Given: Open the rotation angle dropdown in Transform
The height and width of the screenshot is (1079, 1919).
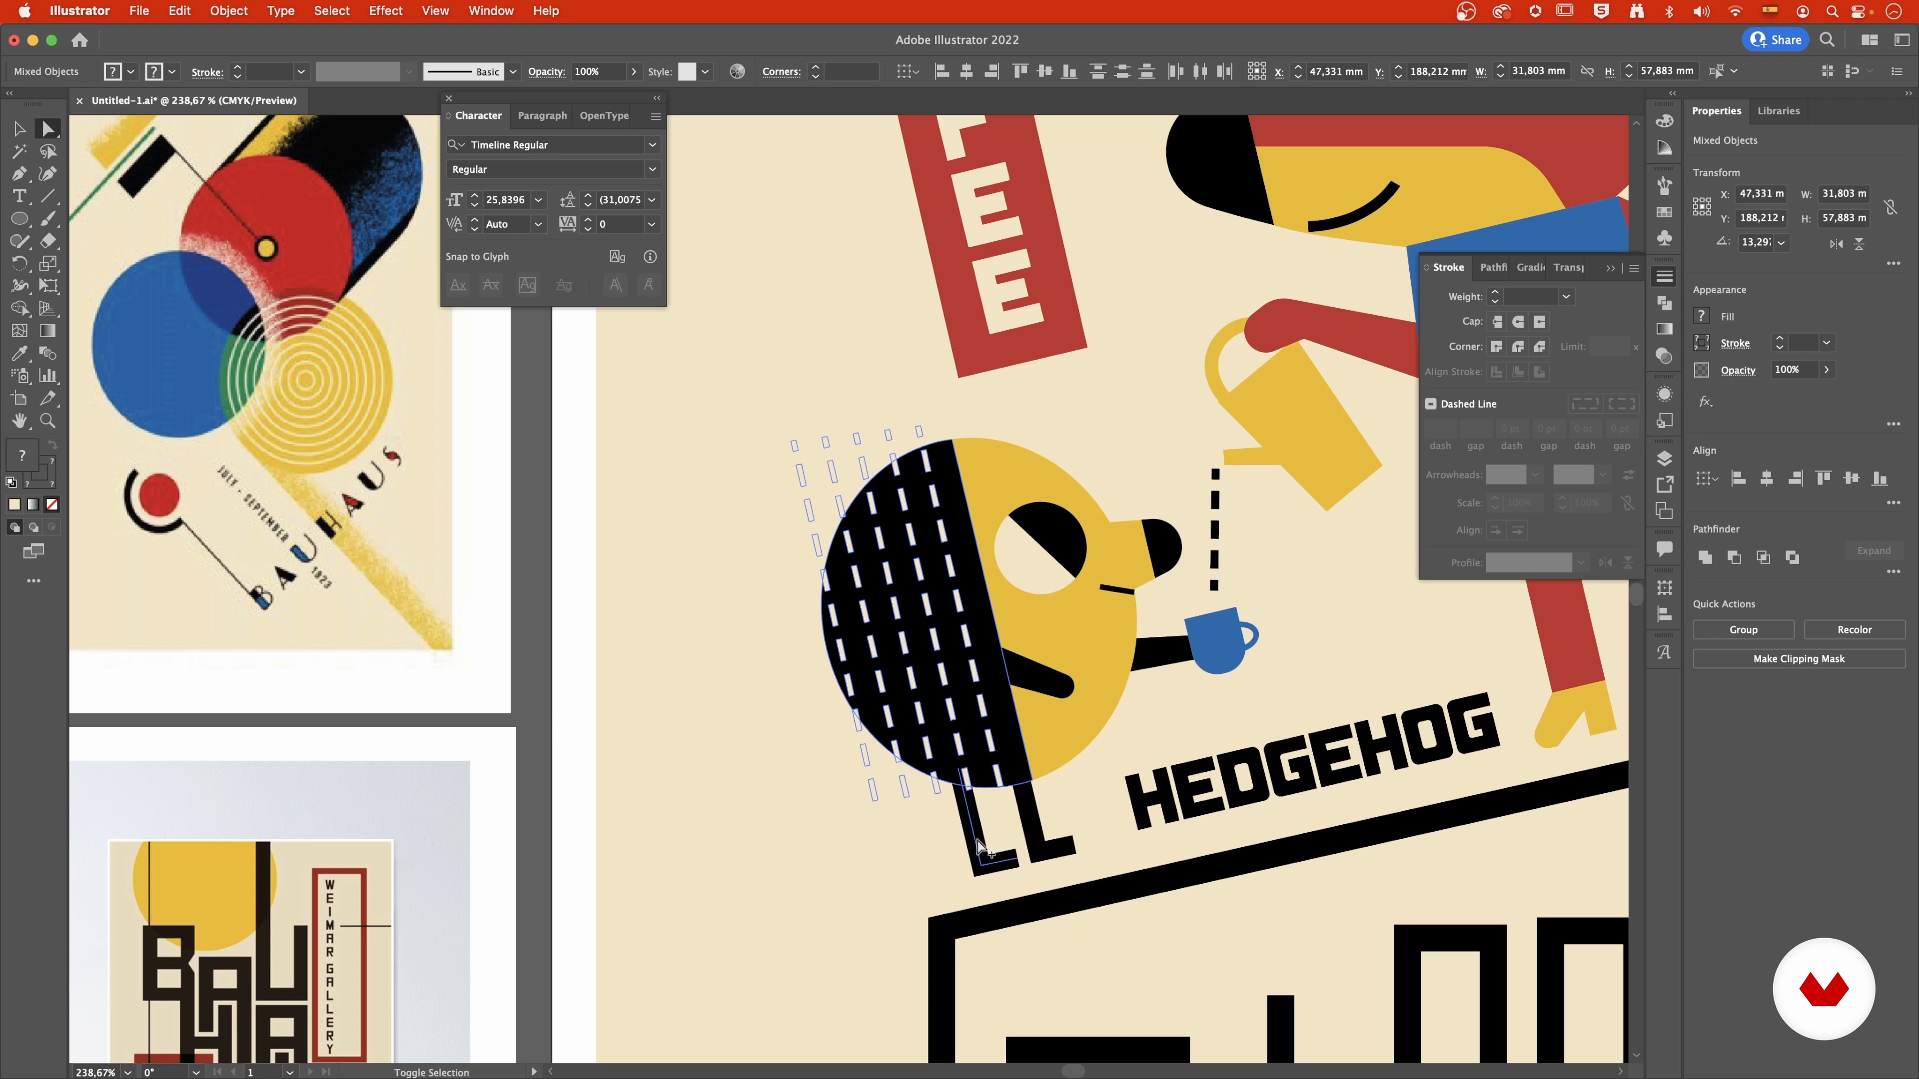Looking at the screenshot, I should tap(1781, 242).
